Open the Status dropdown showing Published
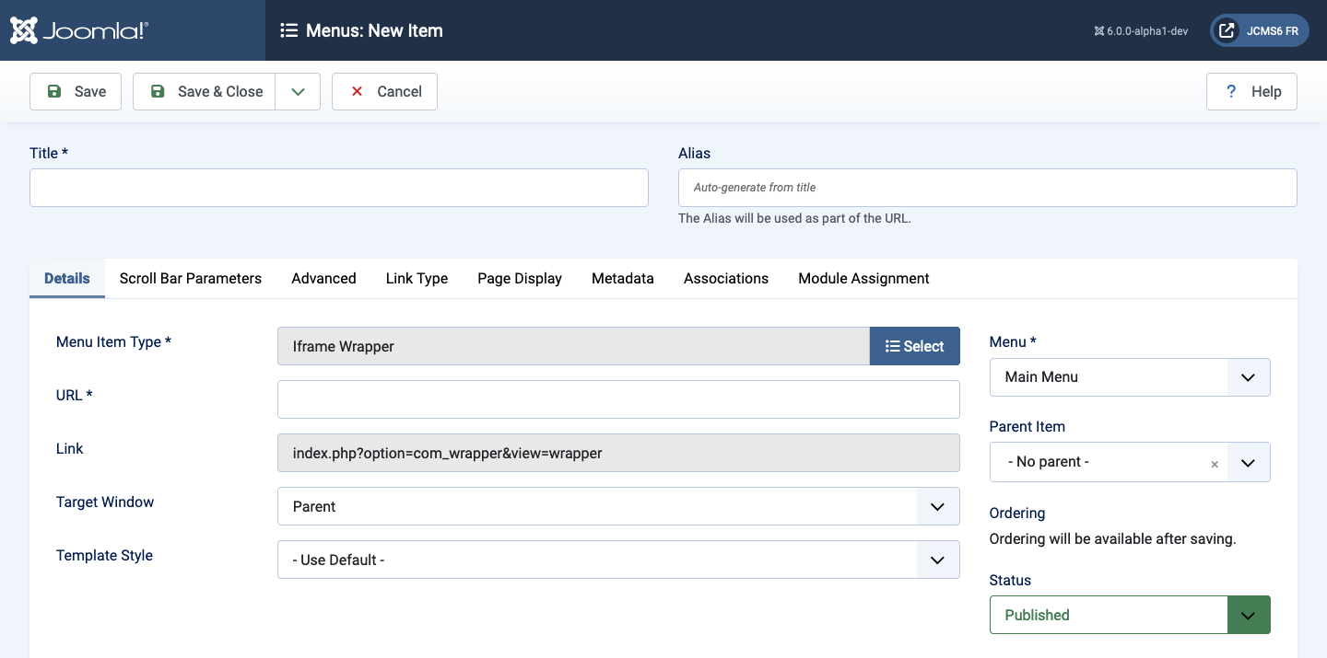 [1130, 615]
